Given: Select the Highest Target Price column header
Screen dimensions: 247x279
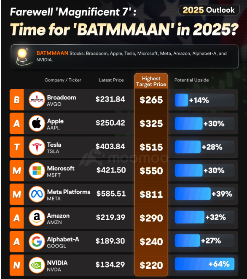Looking at the screenshot, I should click(151, 82).
